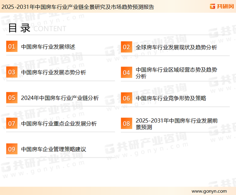Click the www.gonyn.com footer link
236x195 pixels.
pyautogui.click(x=209, y=191)
